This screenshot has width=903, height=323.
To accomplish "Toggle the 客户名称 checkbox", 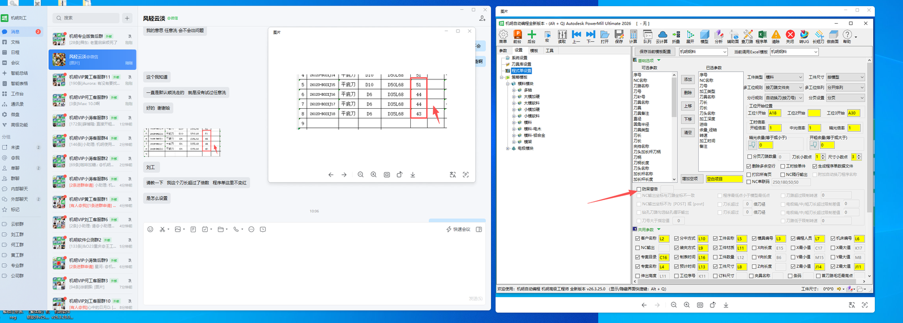I will [x=638, y=238].
